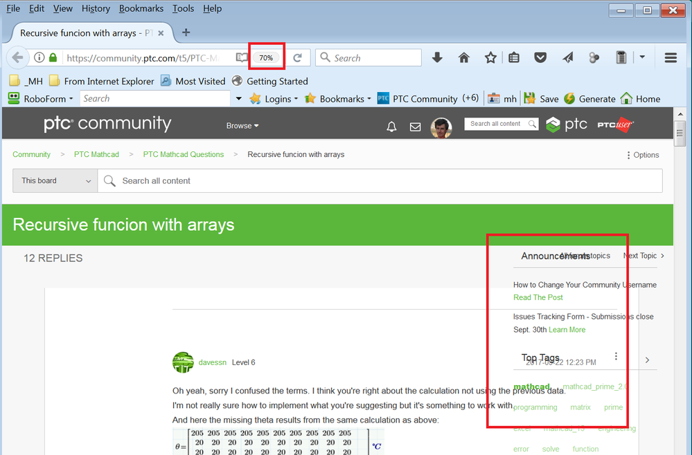692x455 pixels.
Task: Toggle Reader View in address bar
Action: point(241,58)
